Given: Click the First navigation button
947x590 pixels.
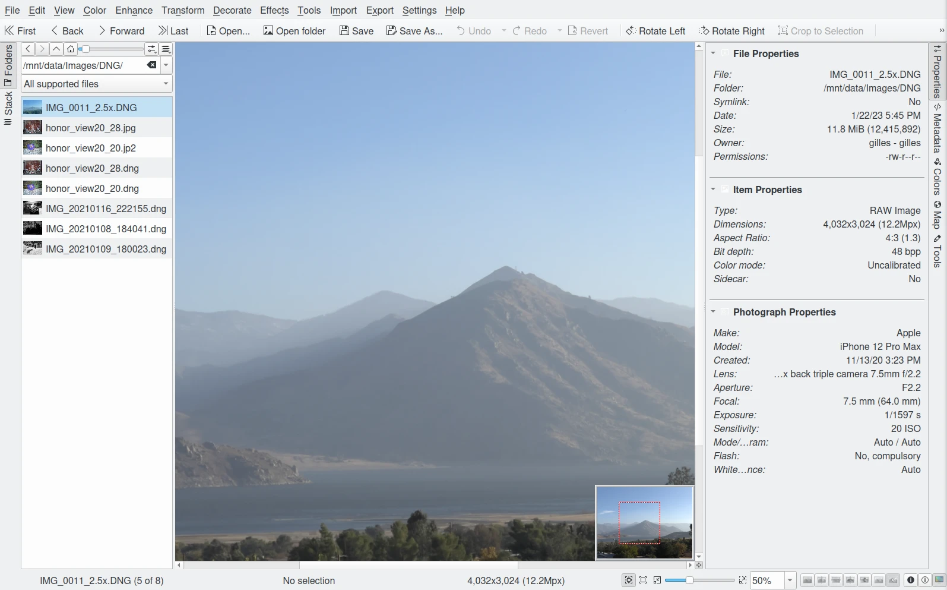Looking at the screenshot, I should [x=20, y=31].
